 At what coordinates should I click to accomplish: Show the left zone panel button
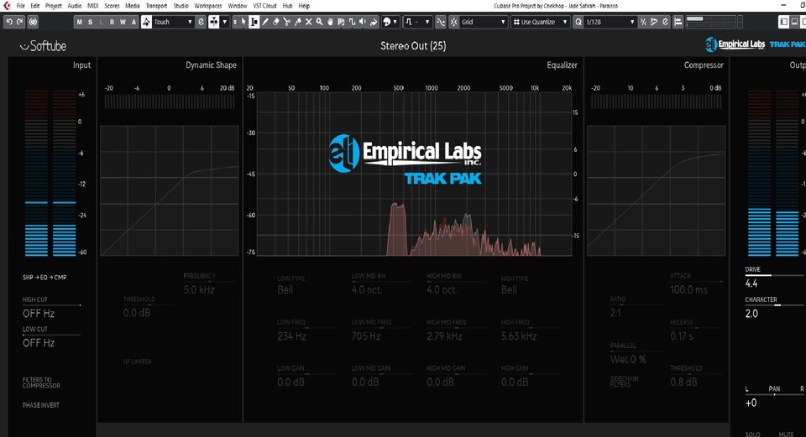[x=784, y=22]
